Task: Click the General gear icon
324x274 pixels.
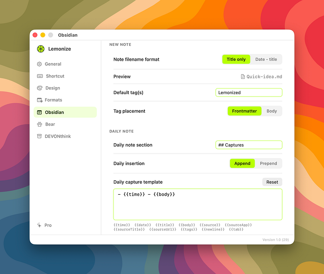Action: pyautogui.click(x=39, y=64)
